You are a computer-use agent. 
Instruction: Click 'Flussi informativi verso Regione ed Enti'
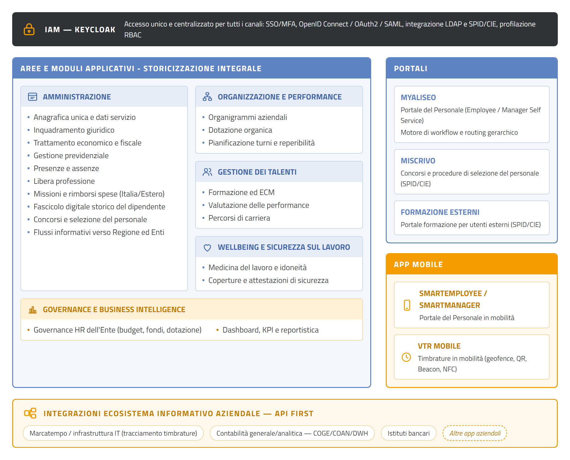coord(99,232)
